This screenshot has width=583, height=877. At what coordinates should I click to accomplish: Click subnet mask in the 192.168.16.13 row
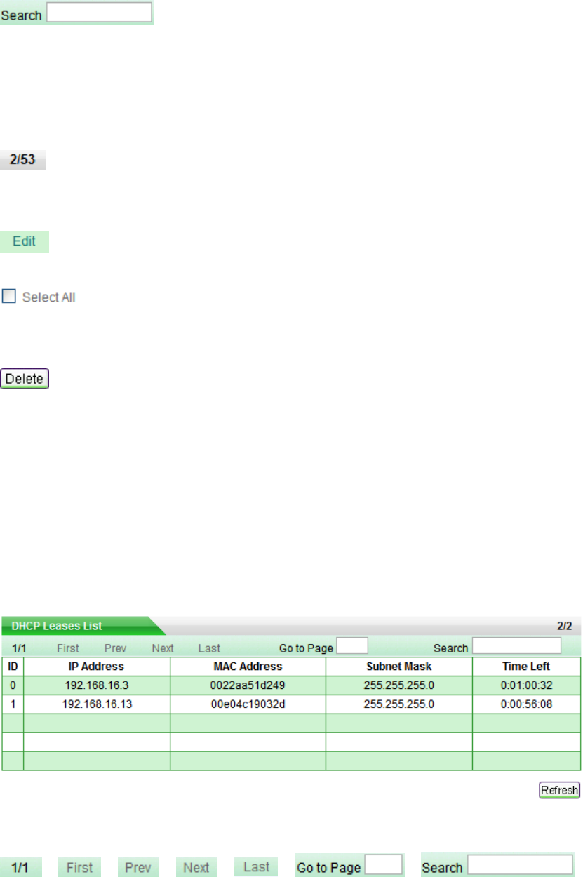pyautogui.click(x=398, y=704)
